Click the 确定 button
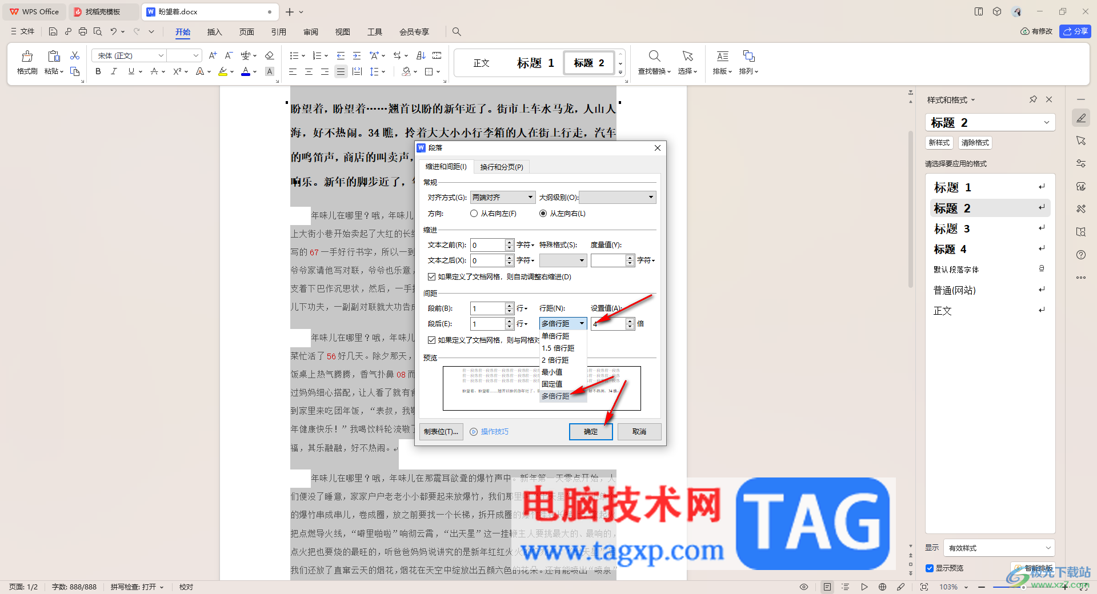Image resolution: width=1097 pixels, height=594 pixels. (591, 432)
